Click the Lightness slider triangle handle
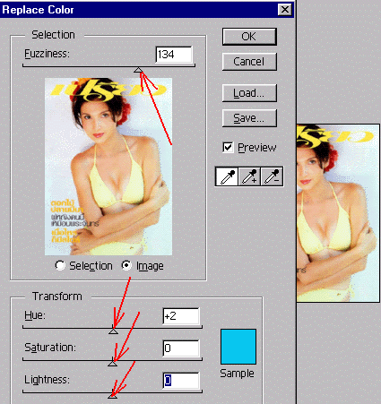This screenshot has height=404, width=381. pyautogui.click(x=112, y=395)
